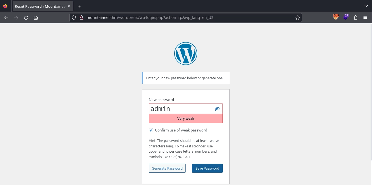Uncheck Confirm use of weak password
Image resolution: width=372 pixels, height=185 pixels.
[151, 130]
